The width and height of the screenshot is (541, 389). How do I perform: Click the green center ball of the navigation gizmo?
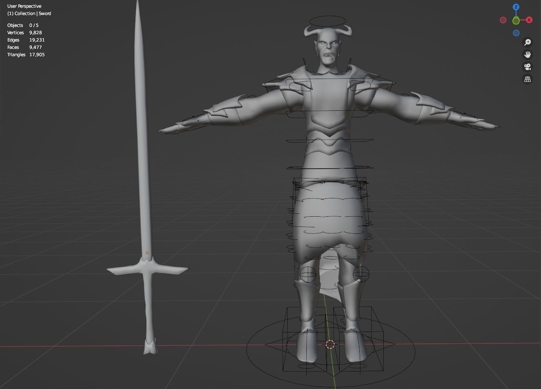(x=516, y=20)
